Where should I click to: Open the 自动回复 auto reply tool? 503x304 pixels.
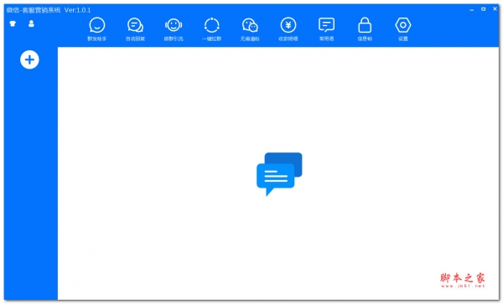click(135, 28)
